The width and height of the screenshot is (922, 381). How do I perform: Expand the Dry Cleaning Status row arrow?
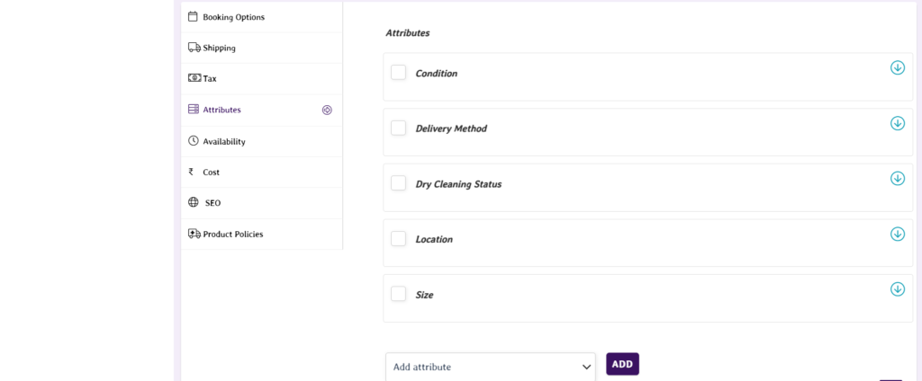(x=897, y=178)
